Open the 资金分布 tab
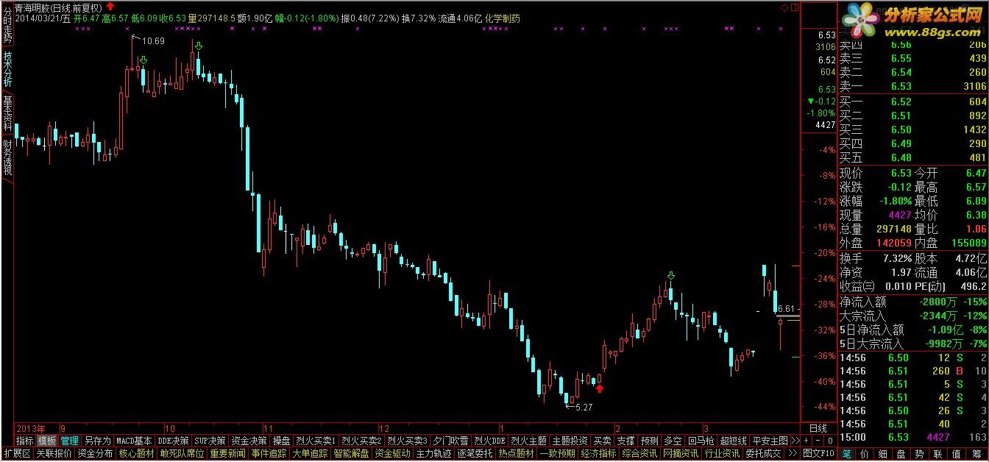Image resolution: width=989 pixels, height=462 pixels. coord(95,453)
